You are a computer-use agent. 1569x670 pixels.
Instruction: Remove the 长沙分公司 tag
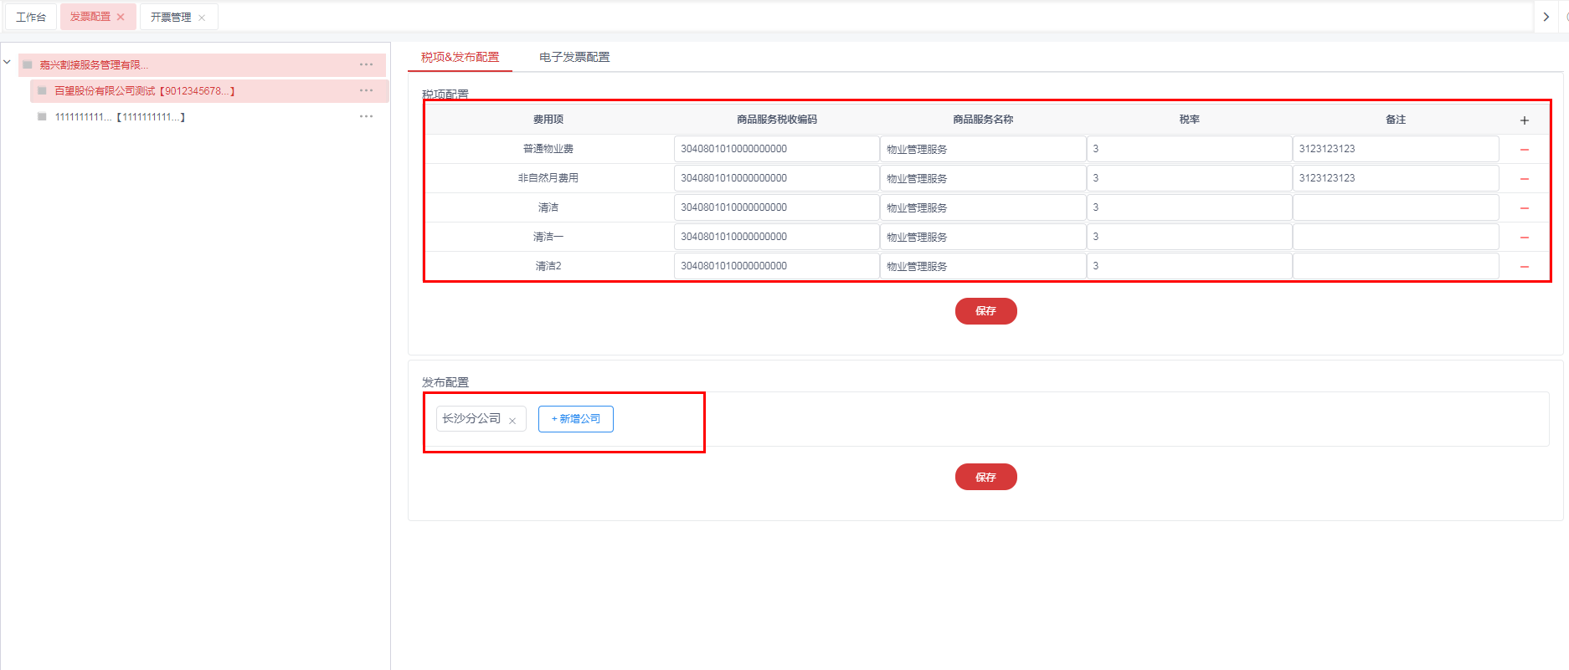tap(512, 421)
